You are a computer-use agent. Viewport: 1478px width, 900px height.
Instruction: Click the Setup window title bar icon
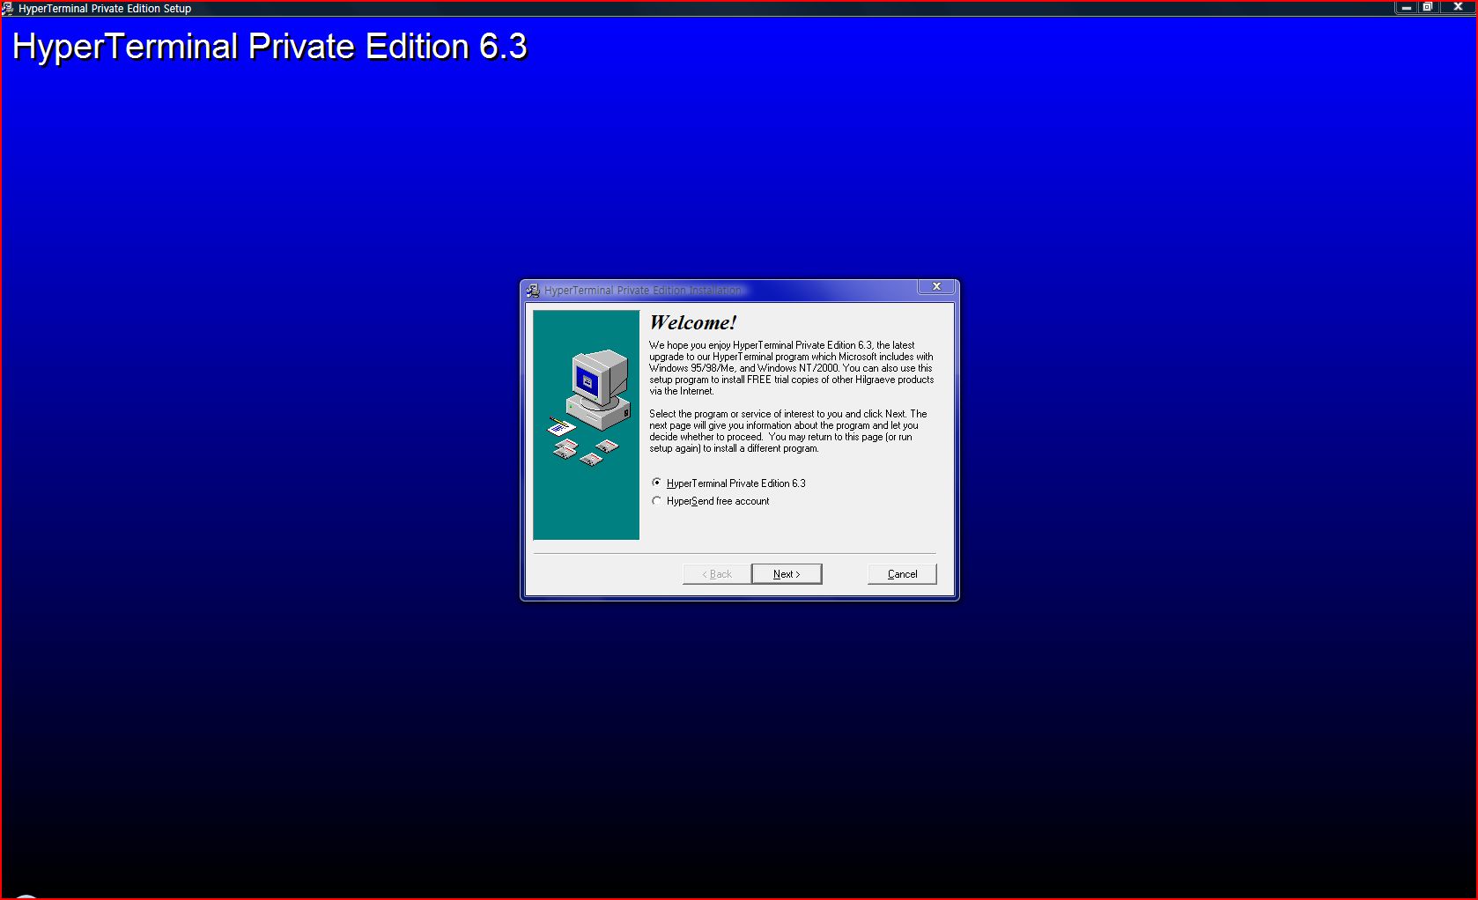pyautogui.click(x=8, y=8)
